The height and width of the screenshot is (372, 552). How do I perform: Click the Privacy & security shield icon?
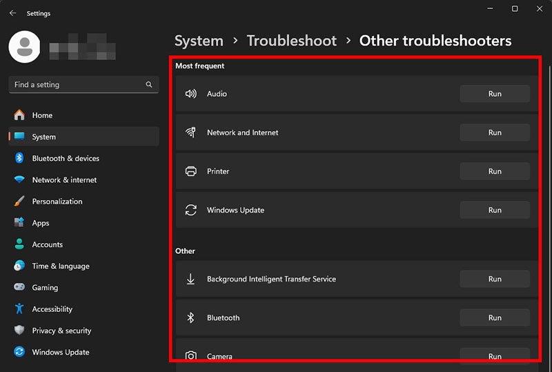tap(19, 330)
